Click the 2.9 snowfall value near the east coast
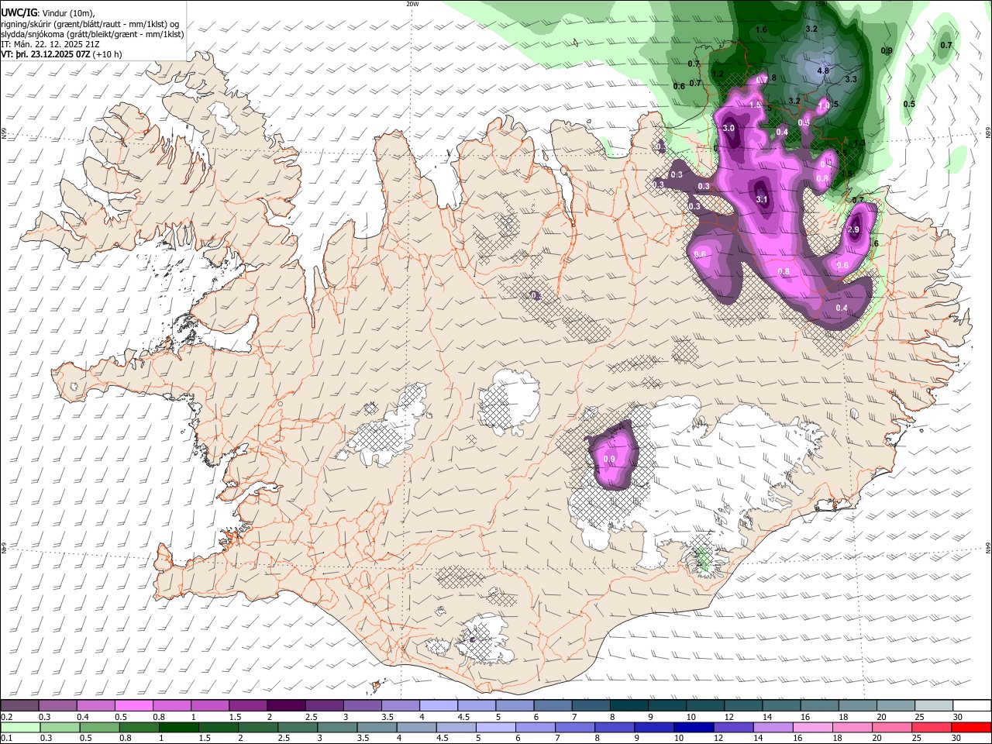 854,230
